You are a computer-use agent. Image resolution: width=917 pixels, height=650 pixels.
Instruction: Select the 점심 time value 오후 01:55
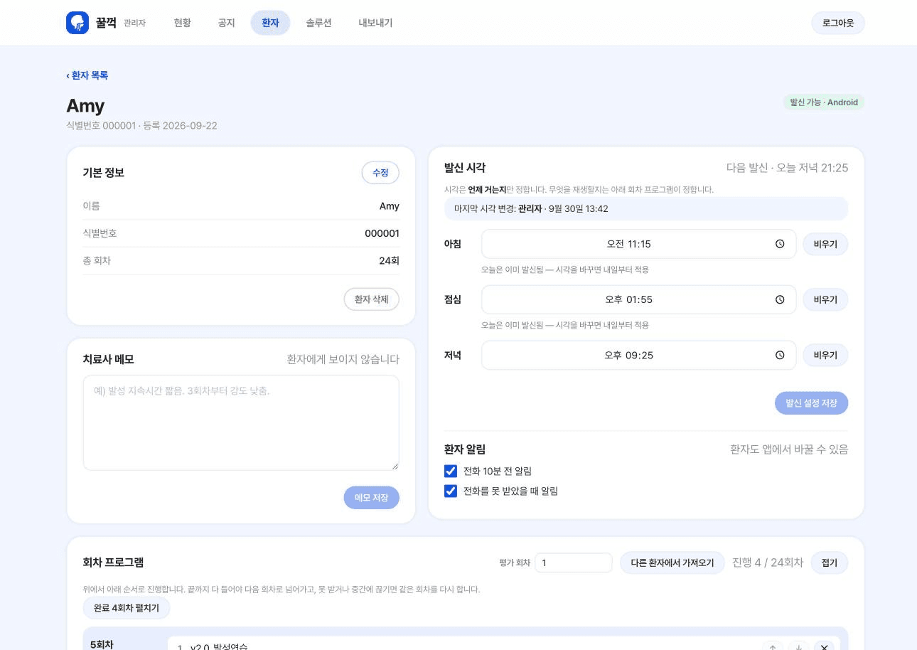(628, 299)
